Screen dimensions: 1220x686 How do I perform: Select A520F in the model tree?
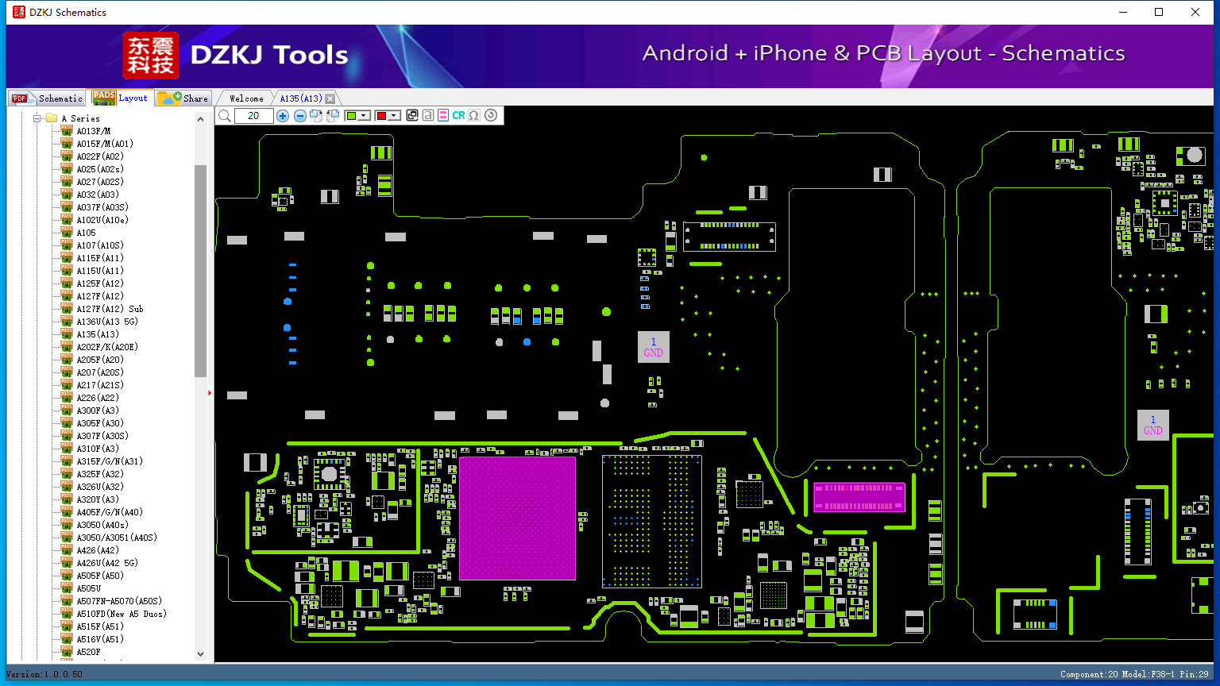click(x=88, y=652)
